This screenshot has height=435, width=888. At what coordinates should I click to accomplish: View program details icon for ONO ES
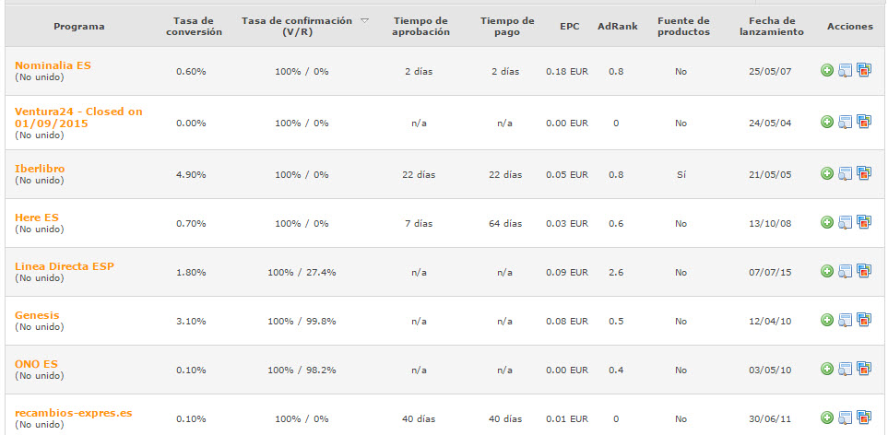pyautogui.click(x=845, y=370)
